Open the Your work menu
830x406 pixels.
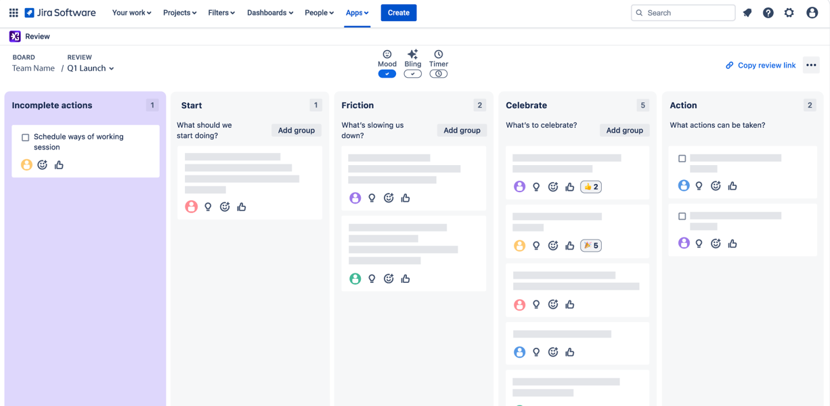(x=131, y=13)
